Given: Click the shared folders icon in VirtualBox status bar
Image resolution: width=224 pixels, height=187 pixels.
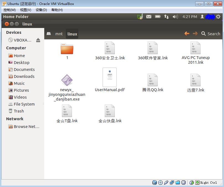Looking at the screenshot, I should (178, 182).
